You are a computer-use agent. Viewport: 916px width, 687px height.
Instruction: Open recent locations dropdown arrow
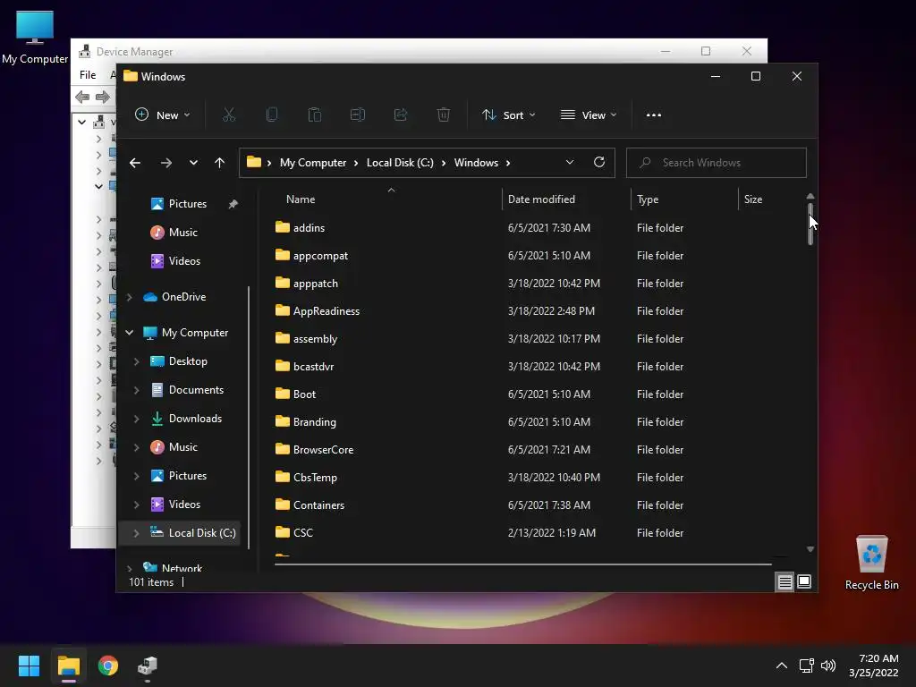[193, 163]
